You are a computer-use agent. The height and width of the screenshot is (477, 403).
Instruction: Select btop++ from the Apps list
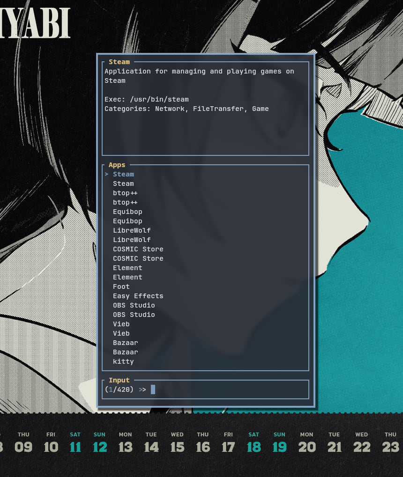[x=125, y=192]
